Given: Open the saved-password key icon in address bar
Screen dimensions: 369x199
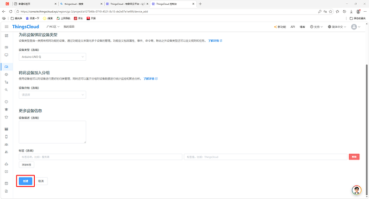Looking at the screenshot, I should pos(320,12).
